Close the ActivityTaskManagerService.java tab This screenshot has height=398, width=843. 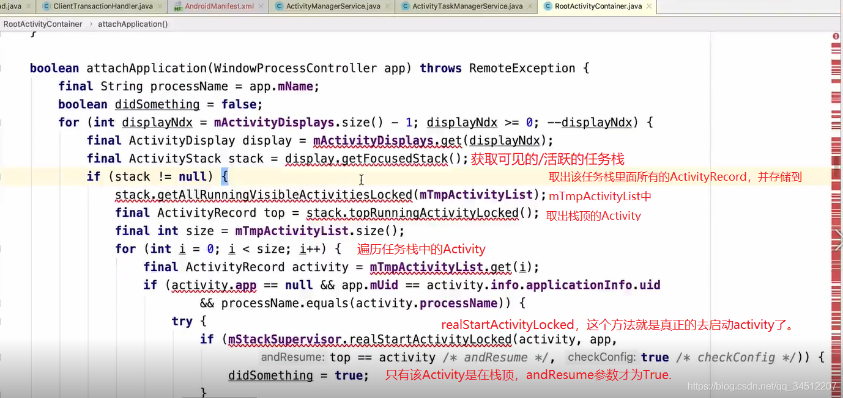[530, 6]
